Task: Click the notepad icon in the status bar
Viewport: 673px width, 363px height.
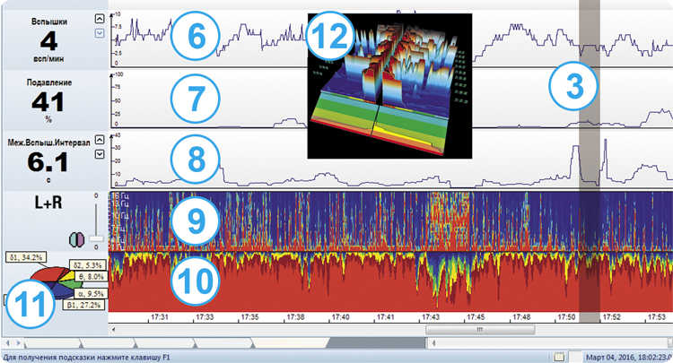Action: [558, 357]
